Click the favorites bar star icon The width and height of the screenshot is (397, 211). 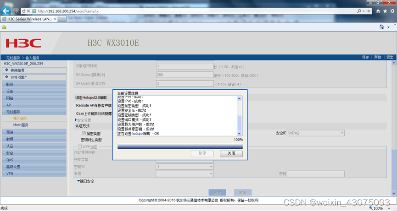click(4, 27)
